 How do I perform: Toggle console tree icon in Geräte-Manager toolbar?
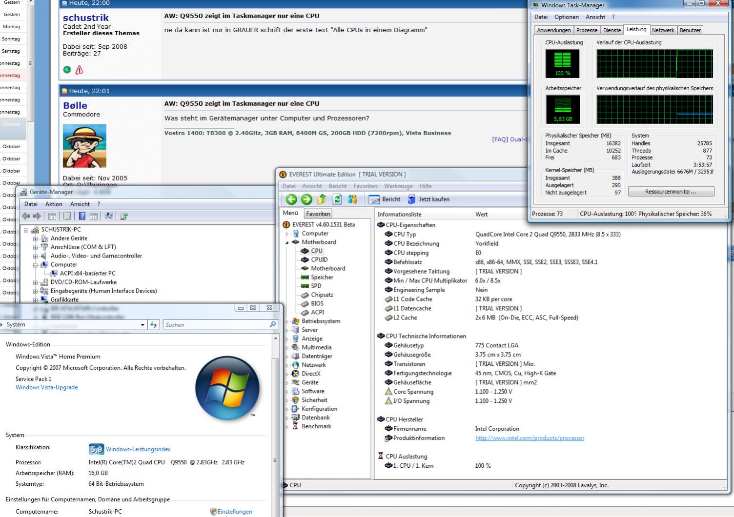tap(52, 216)
